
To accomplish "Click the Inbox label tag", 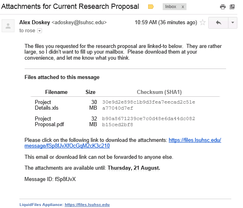I will [x=171, y=7].
